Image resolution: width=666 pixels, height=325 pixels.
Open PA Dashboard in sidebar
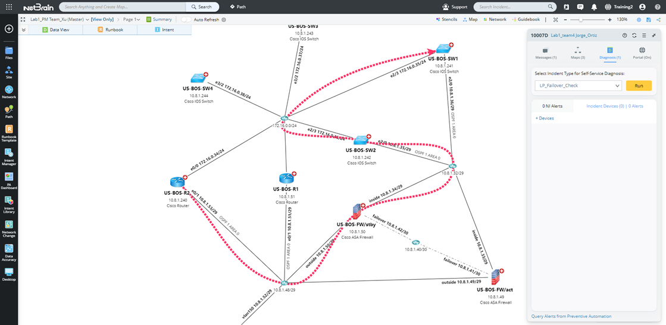(9, 180)
